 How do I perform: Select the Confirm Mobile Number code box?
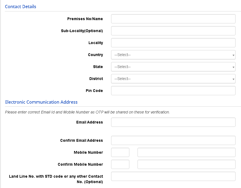(x=120, y=164)
